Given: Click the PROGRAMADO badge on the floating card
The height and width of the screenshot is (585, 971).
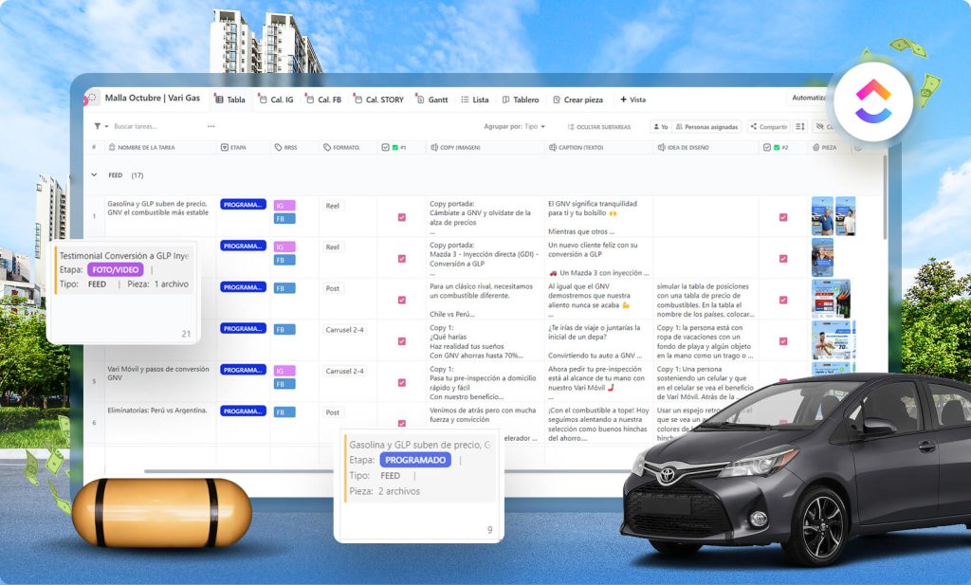Looking at the screenshot, I should pyautogui.click(x=415, y=460).
